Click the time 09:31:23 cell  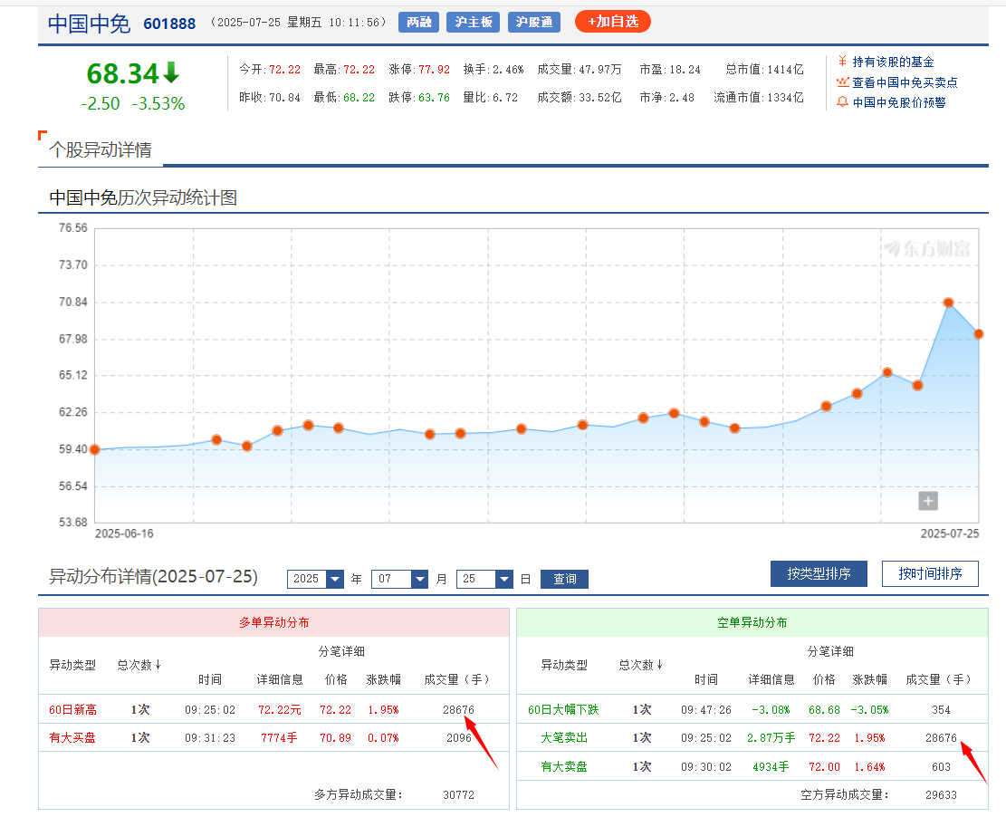coord(210,738)
